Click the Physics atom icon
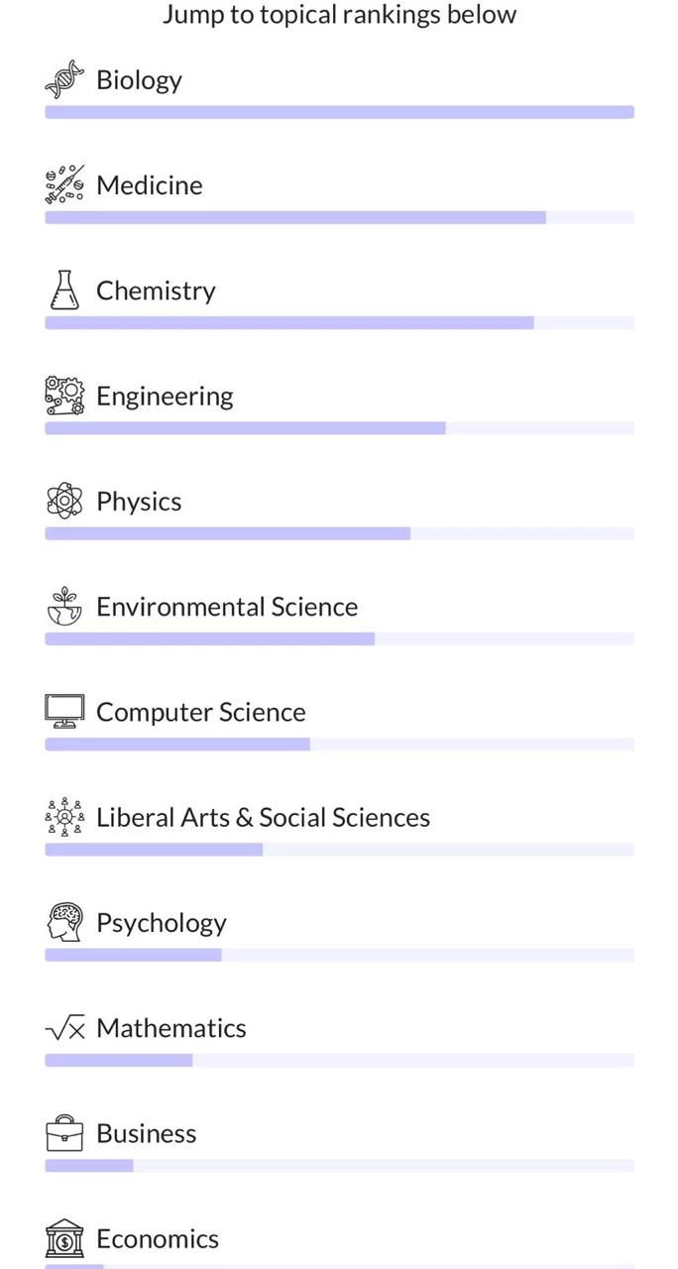Viewport: 678px width, 1269px height. click(x=64, y=501)
